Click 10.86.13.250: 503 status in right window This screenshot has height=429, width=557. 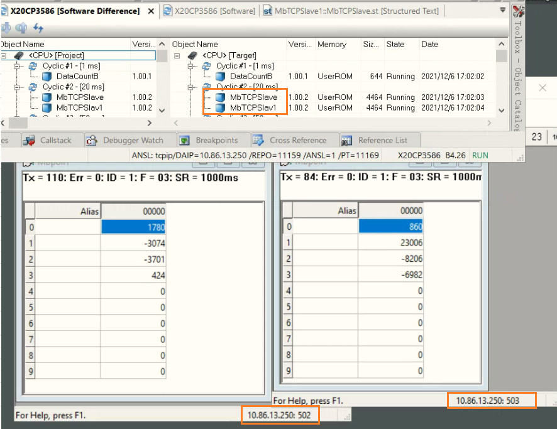(x=488, y=401)
